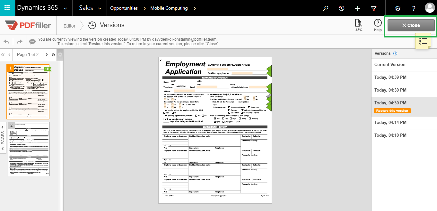The image size is (437, 211).
Task: Expand the Sales module dropdown chevron
Action: pyautogui.click(x=100, y=9)
